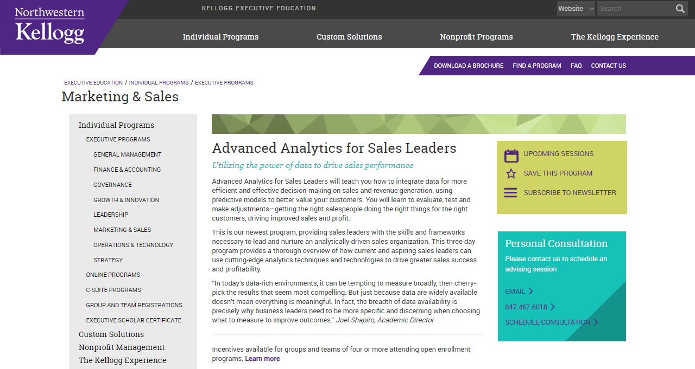This screenshot has width=695, height=369.
Task: Open Strategy in the sidebar
Action: (108, 260)
